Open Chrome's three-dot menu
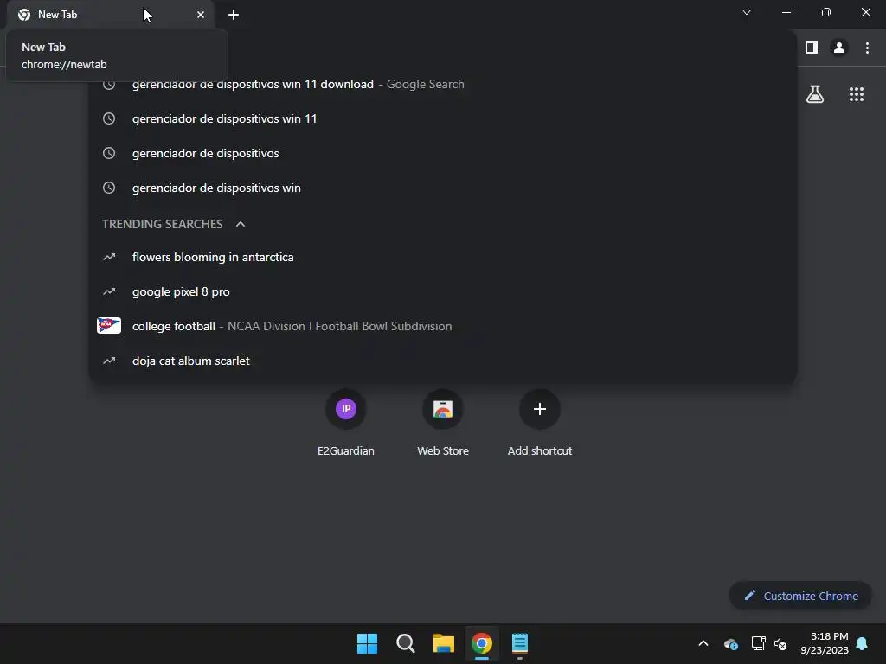The height and width of the screenshot is (664, 886). click(x=867, y=48)
